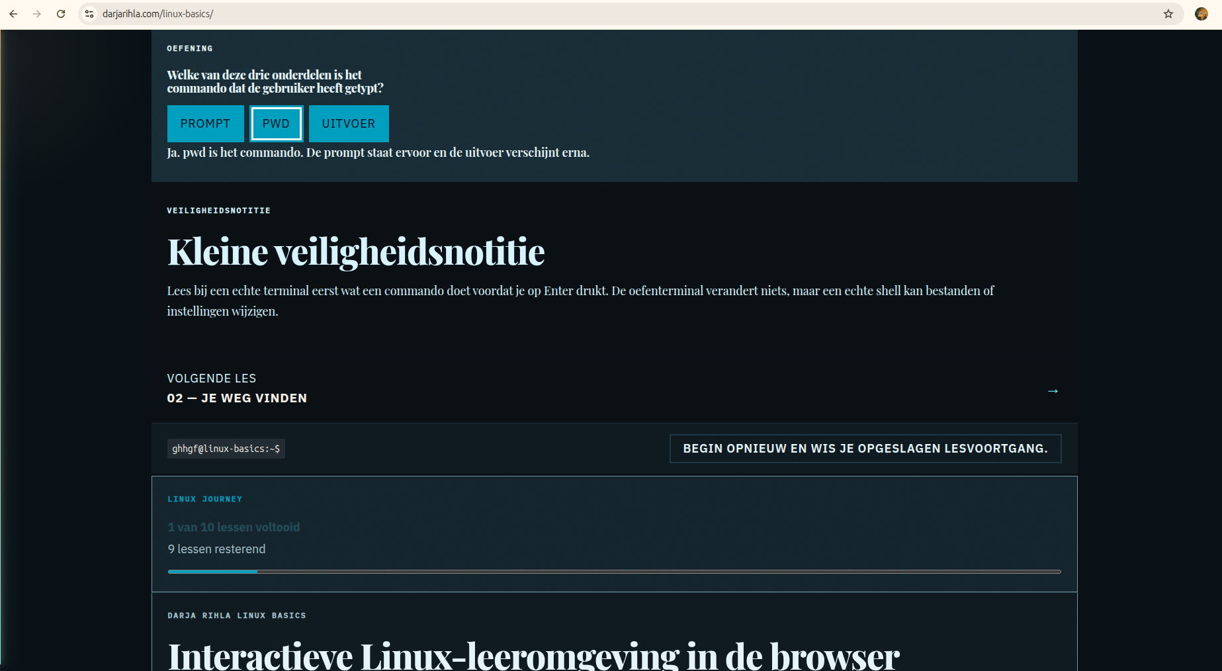Viewport: 1222px width, 671px height.
Task: Click the feedback text 'Ja. pwd is het commando'
Action: click(378, 153)
